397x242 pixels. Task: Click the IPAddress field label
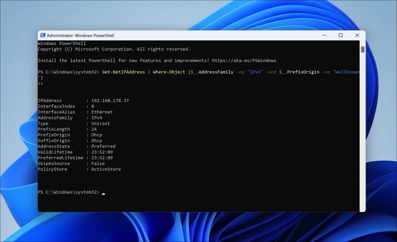click(50, 101)
